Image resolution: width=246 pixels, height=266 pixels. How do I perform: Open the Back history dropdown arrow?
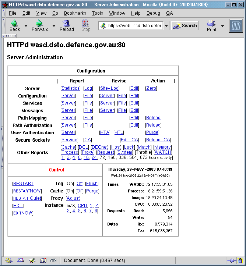[x=26, y=26]
